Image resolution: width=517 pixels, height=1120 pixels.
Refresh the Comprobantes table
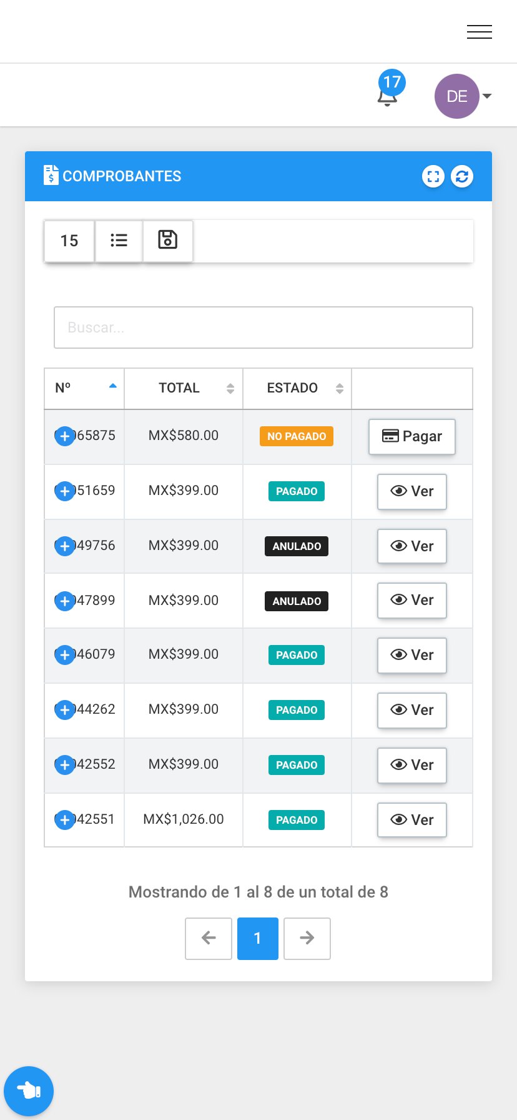[x=462, y=176]
